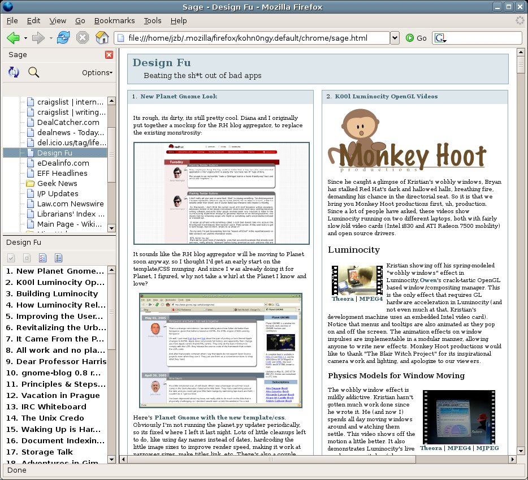
Task: Open the Tools menu
Action: click(x=153, y=21)
